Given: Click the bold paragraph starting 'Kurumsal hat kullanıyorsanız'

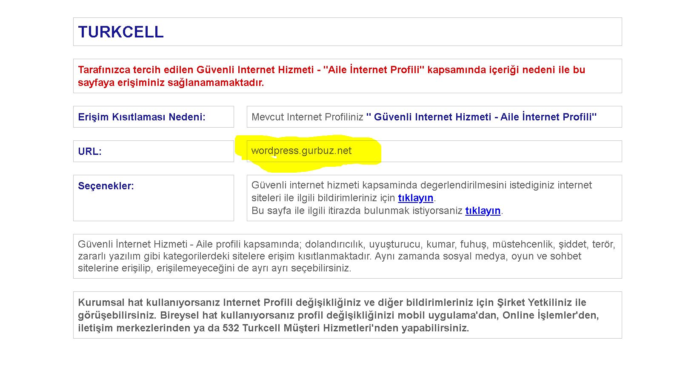Looking at the screenshot, I should coord(338,315).
